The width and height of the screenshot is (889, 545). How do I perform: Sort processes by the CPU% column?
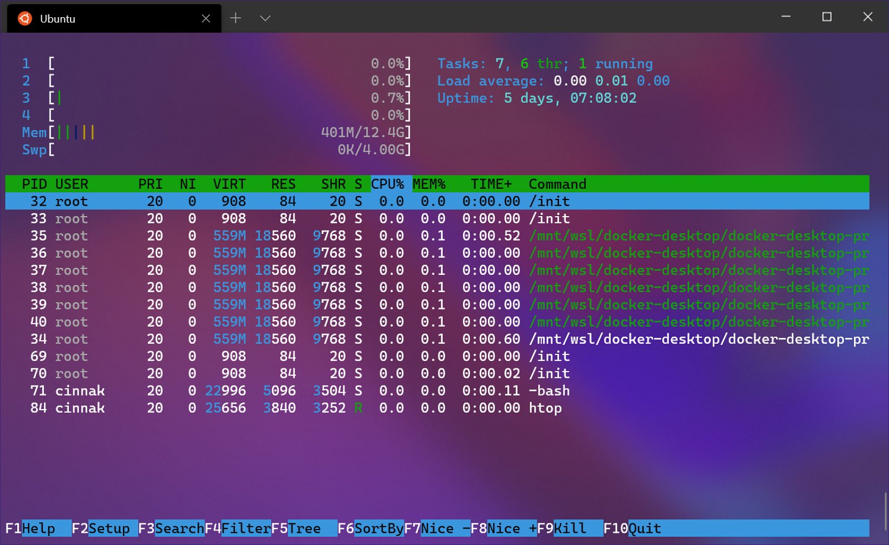388,184
